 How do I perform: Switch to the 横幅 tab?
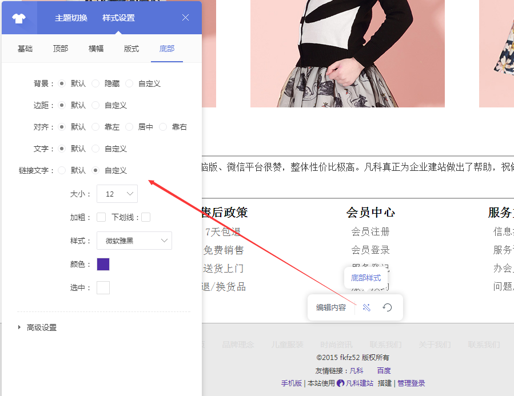pyautogui.click(x=96, y=49)
